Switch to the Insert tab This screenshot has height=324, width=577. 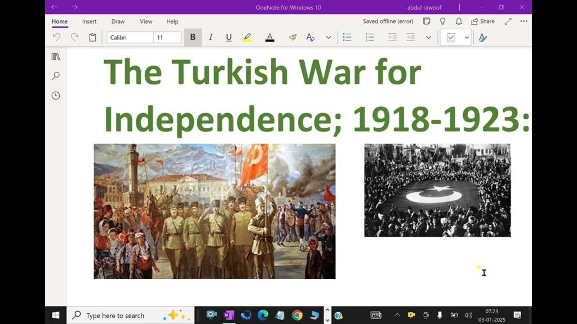coord(90,21)
